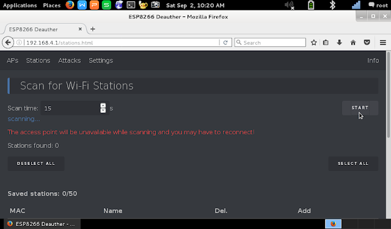391x229 pixels.
Task: Minimize the Firefox window
Action: coord(361,16)
